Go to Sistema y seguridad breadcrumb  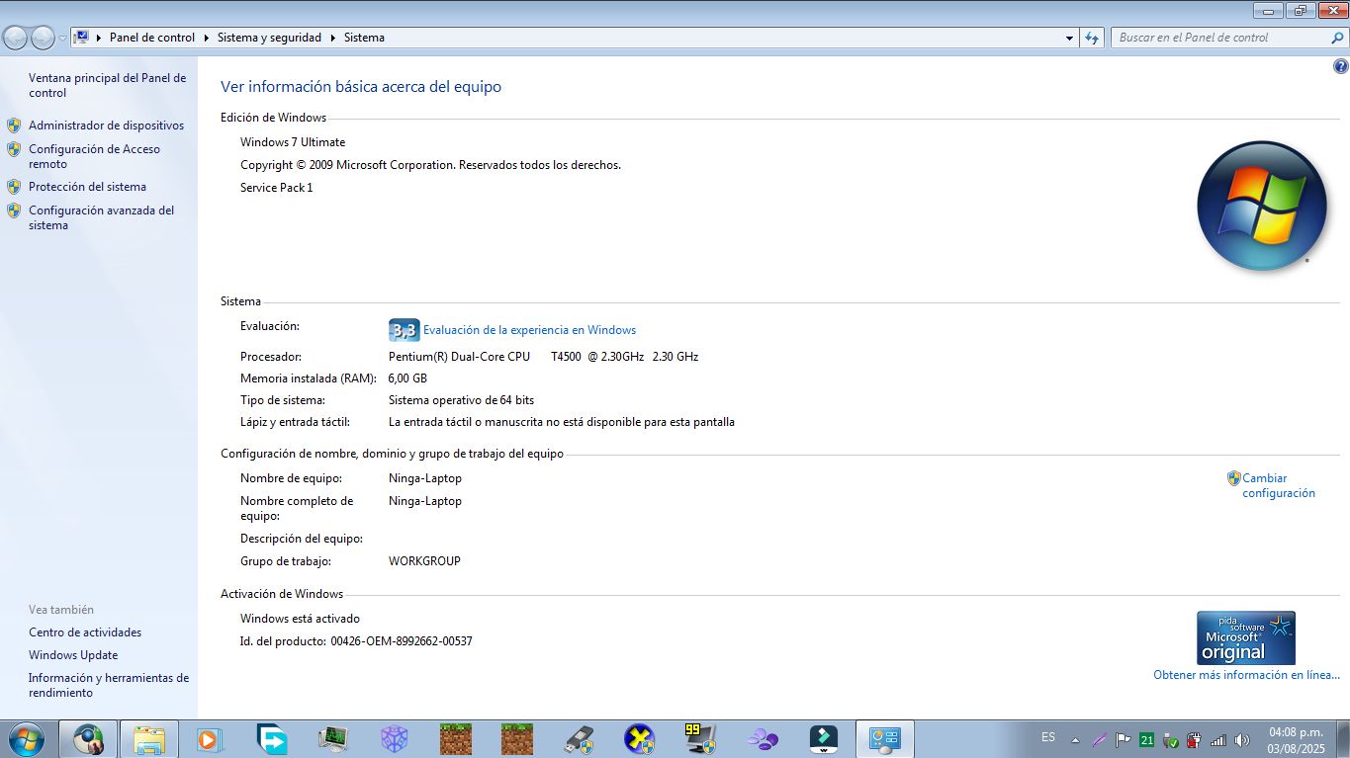coord(269,38)
